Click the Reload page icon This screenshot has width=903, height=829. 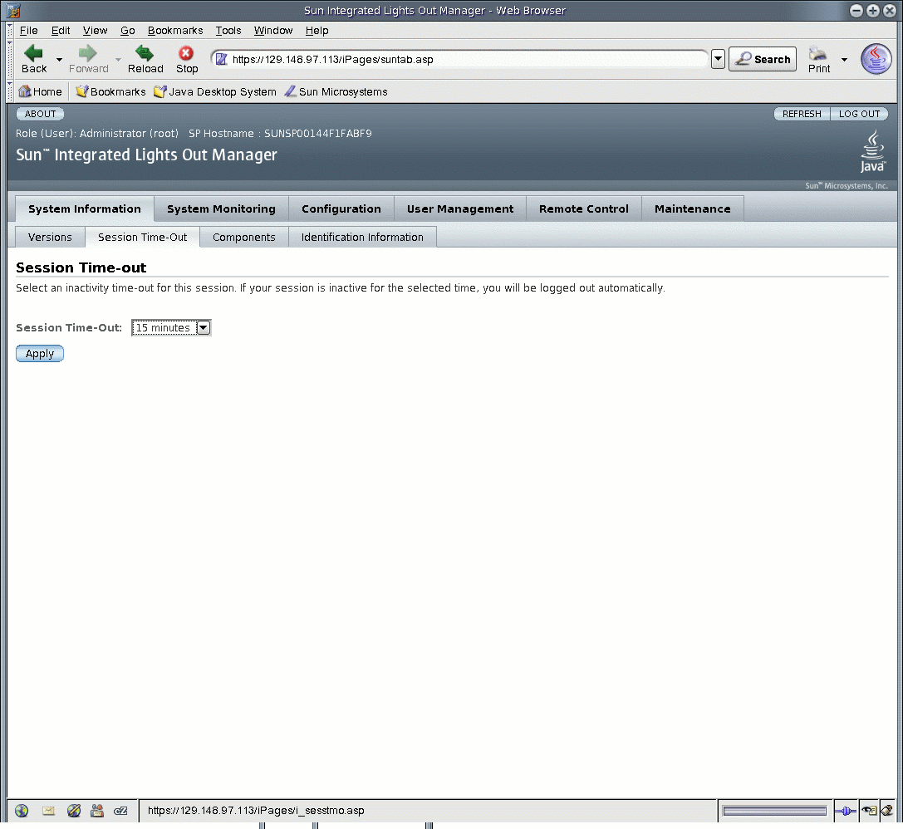pos(145,53)
